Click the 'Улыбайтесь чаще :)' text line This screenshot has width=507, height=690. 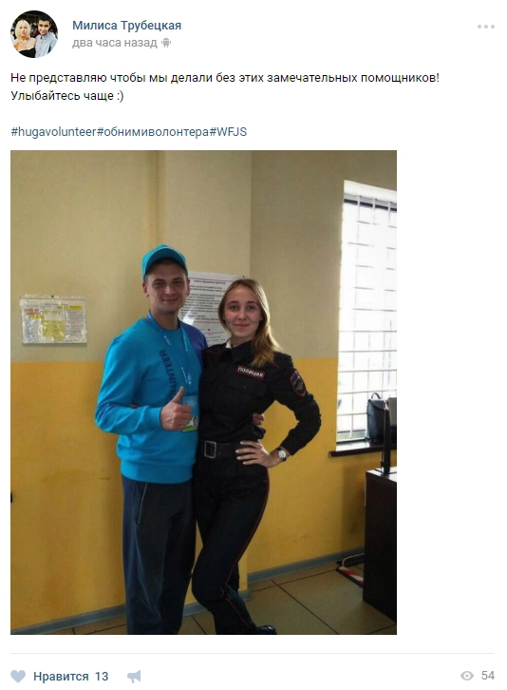(67, 95)
